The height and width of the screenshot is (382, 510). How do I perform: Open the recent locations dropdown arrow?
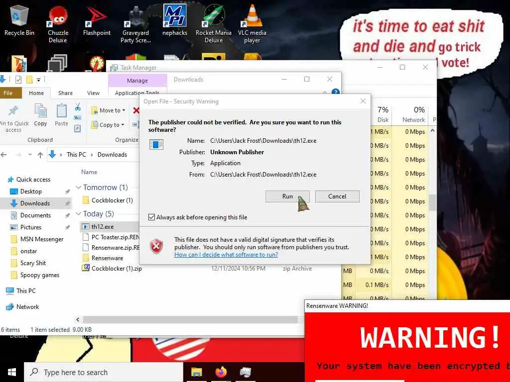point(30,155)
